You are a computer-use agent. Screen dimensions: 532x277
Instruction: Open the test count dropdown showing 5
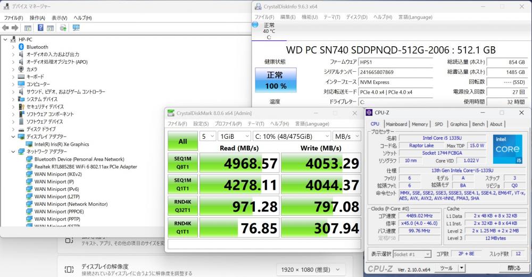coord(208,136)
